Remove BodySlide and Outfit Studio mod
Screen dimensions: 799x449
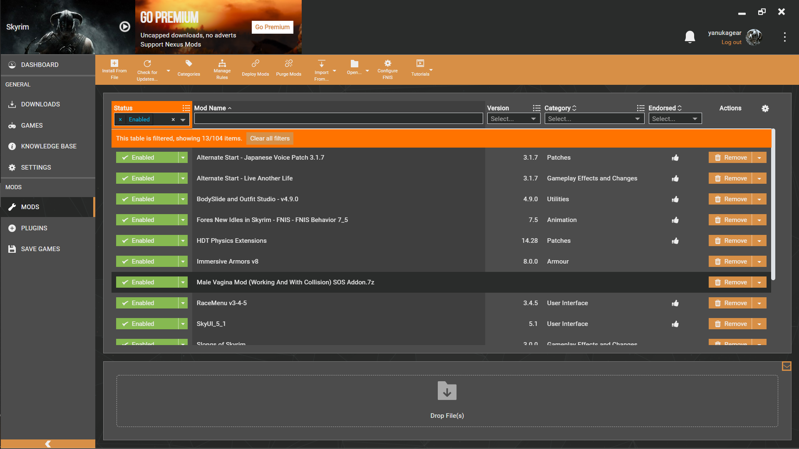pyautogui.click(x=730, y=199)
